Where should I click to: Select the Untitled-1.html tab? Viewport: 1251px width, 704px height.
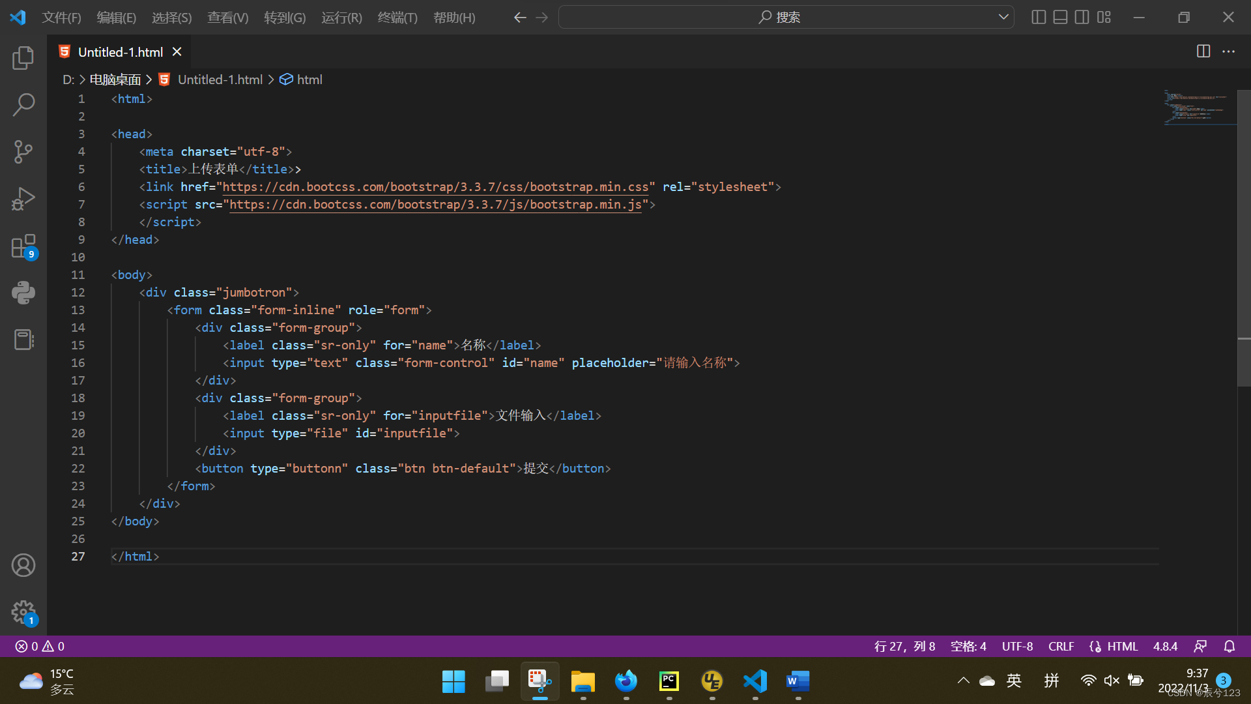coord(120,51)
